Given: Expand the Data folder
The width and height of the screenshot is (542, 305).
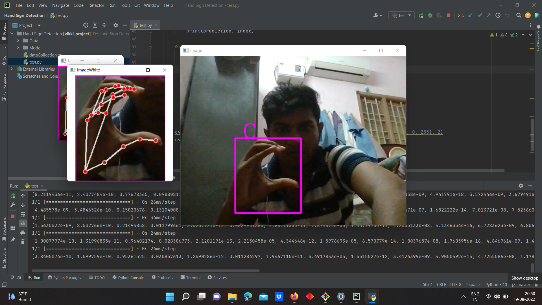Looking at the screenshot, I should [18, 41].
